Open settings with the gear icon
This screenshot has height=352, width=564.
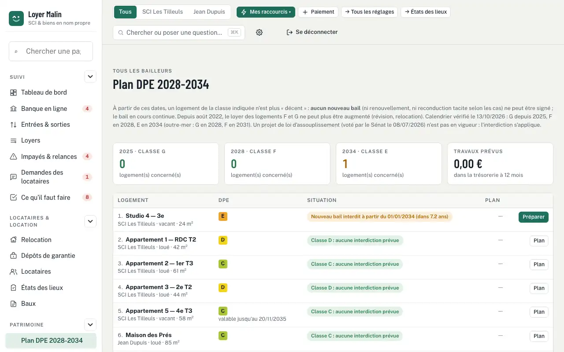[x=259, y=32]
